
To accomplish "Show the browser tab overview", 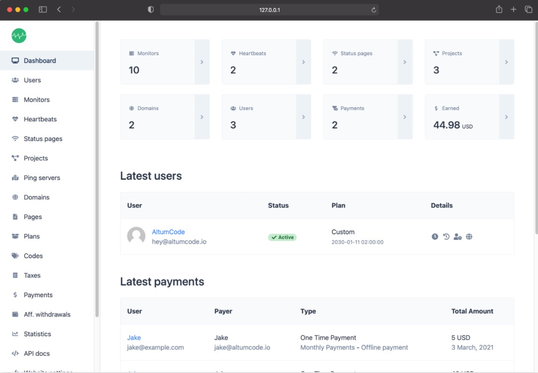I will pyautogui.click(x=529, y=9).
